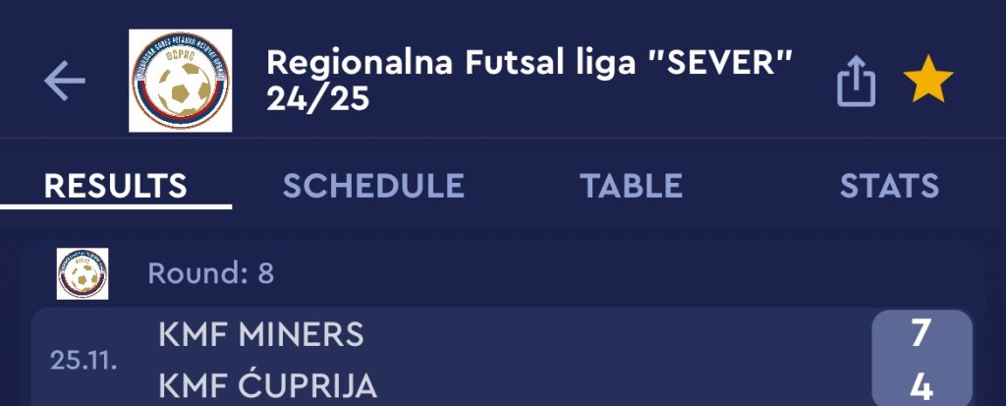Open the TABLE tab
The width and height of the screenshot is (1006, 406).
(631, 186)
